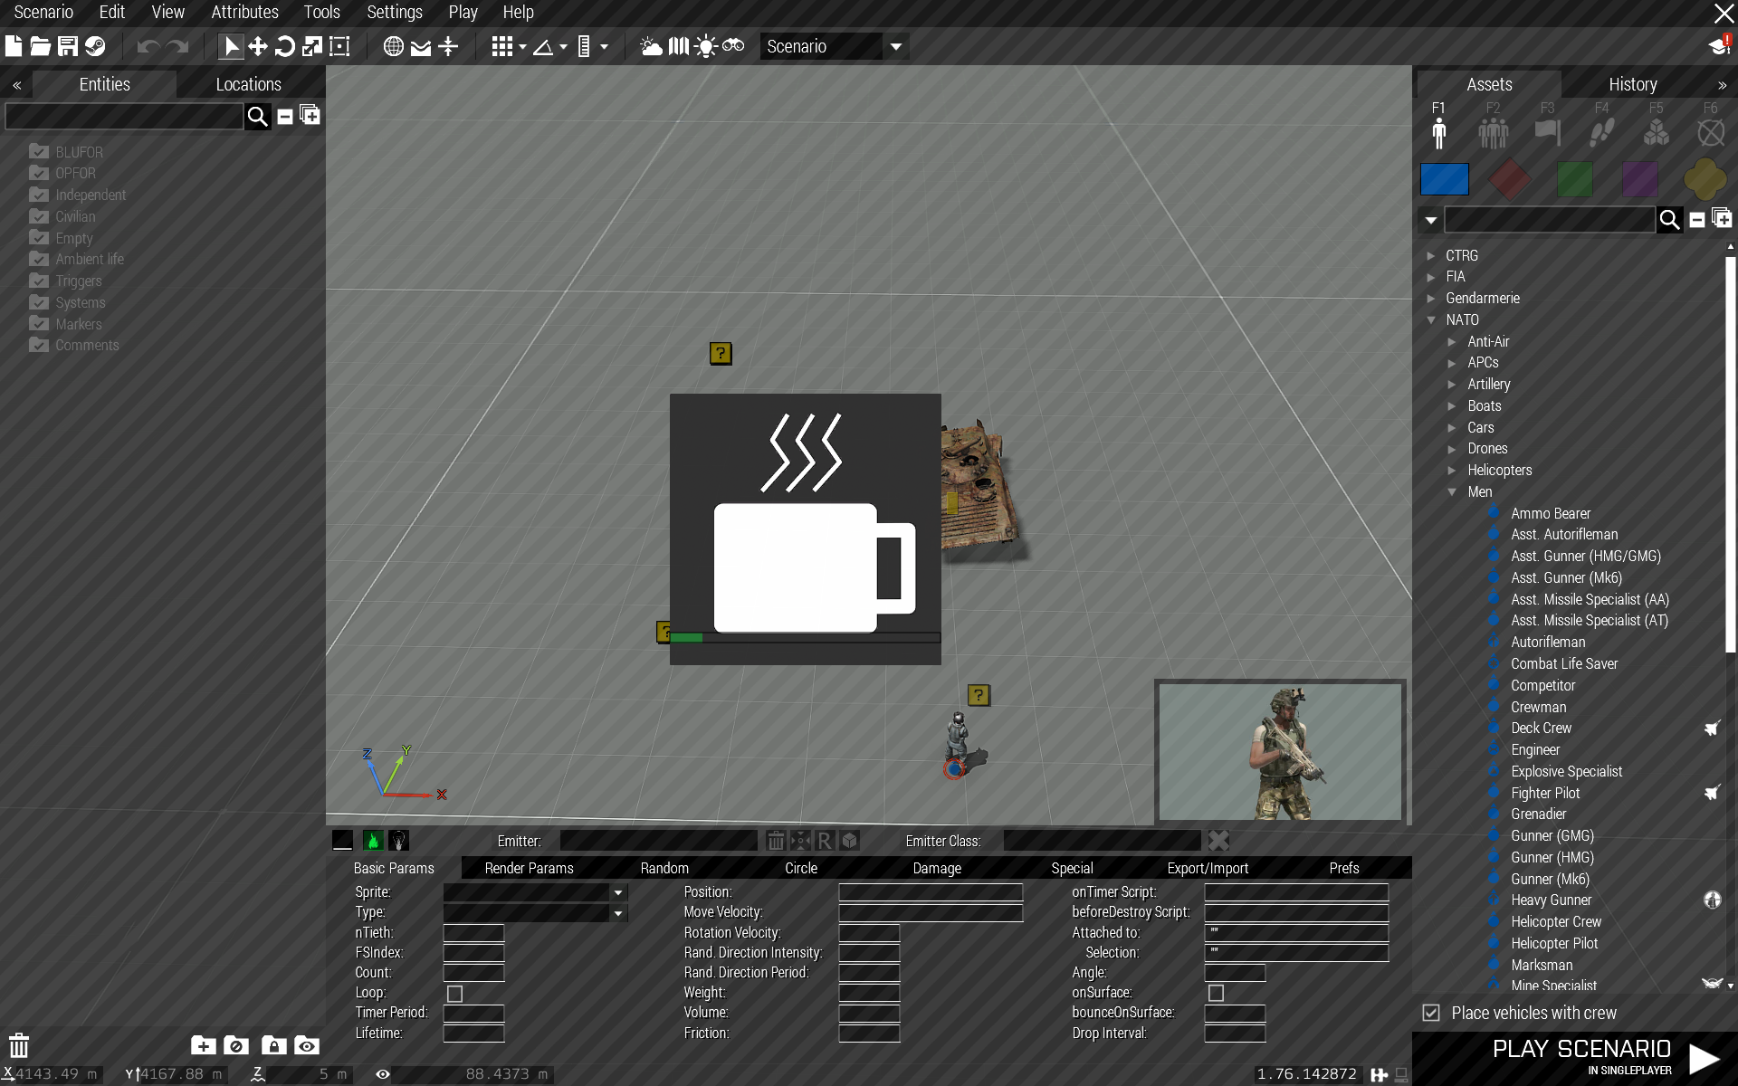This screenshot has width=1738, height=1086.
Task: Expand the Helicopters category
Action: [x=1452, y=471]
